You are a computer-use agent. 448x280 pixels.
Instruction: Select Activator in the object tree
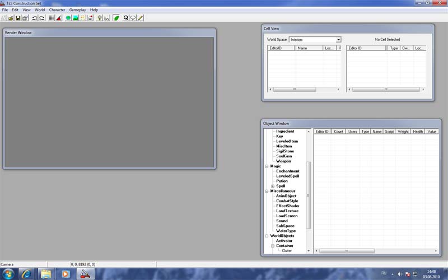click(284, 241)
